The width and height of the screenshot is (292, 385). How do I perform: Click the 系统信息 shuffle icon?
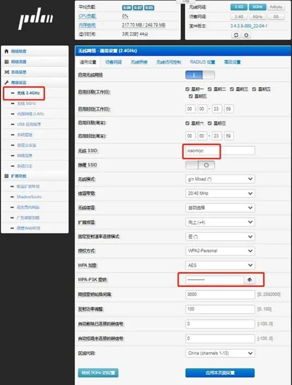pos(7,72)
